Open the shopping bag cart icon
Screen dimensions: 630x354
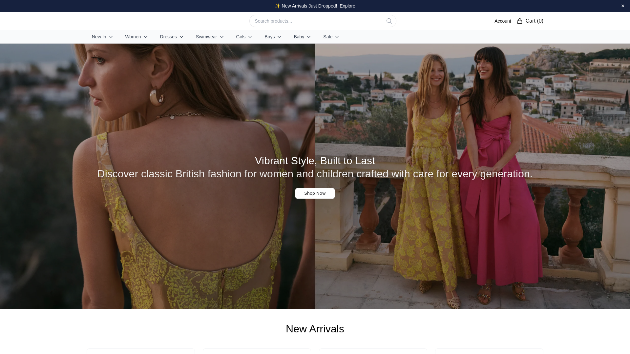[520, 21]
